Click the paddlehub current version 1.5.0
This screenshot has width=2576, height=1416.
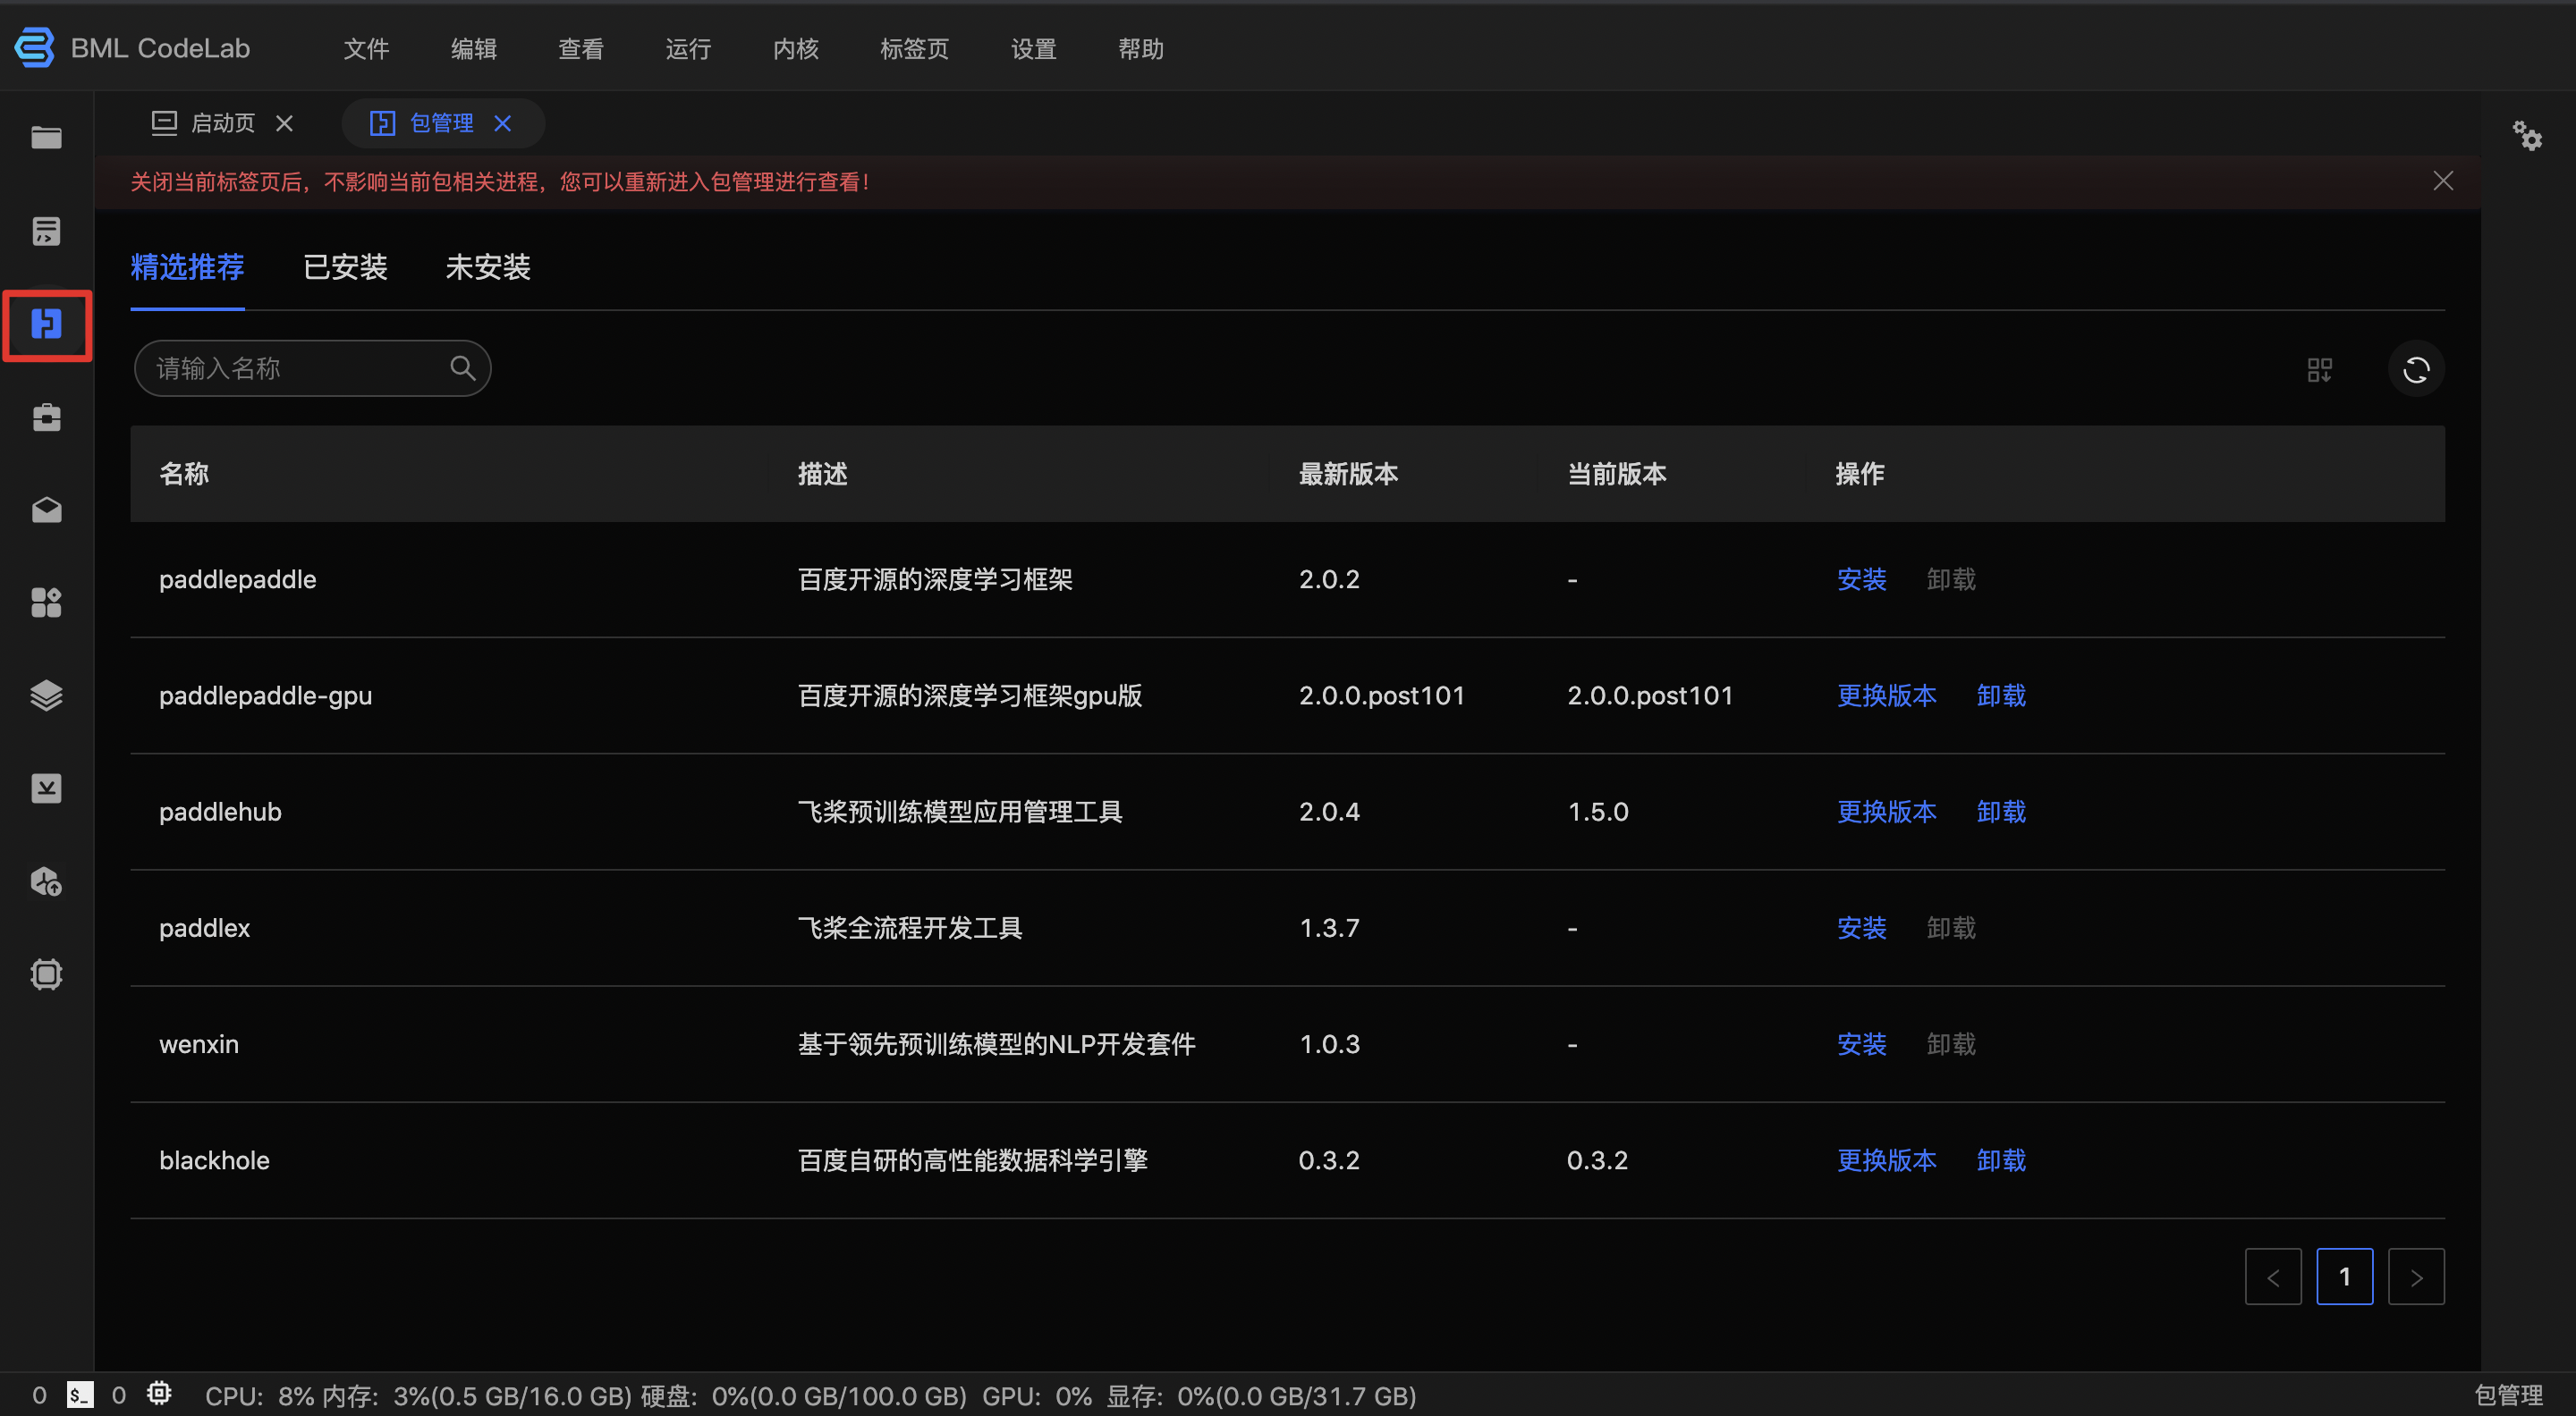(x=1597, y=812)
